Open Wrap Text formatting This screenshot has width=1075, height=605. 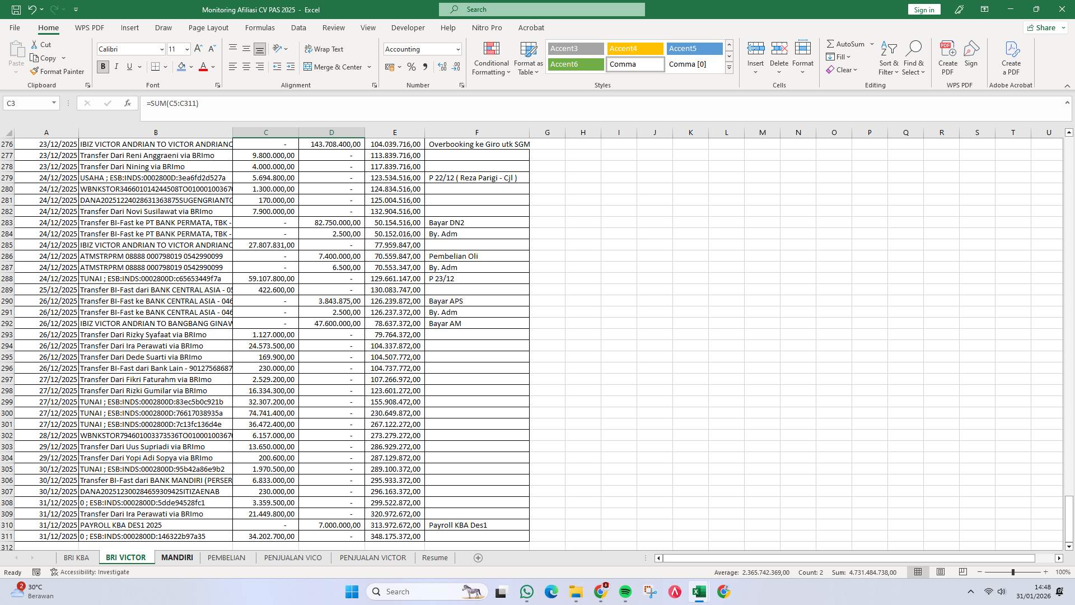click(325, 49)
